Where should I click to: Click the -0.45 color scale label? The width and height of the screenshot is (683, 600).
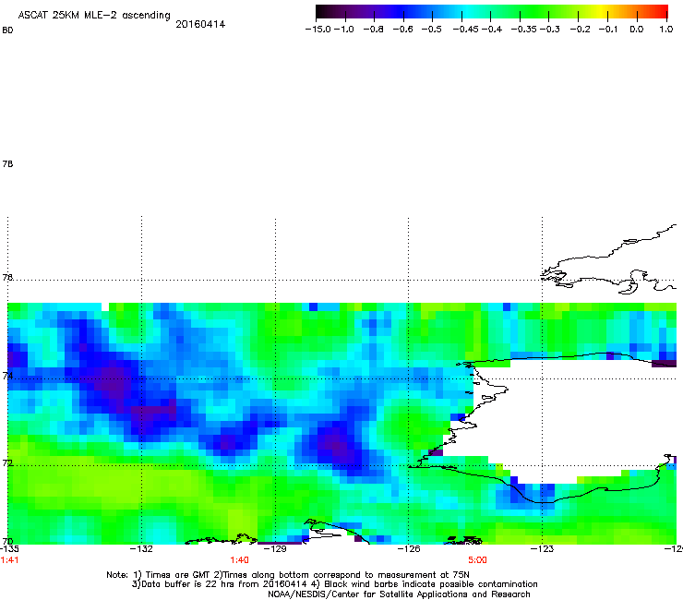466,30
